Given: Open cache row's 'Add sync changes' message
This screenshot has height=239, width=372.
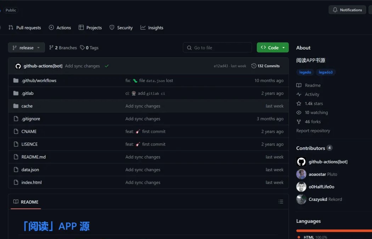Looking at the screenshot, I should (143, 106).
